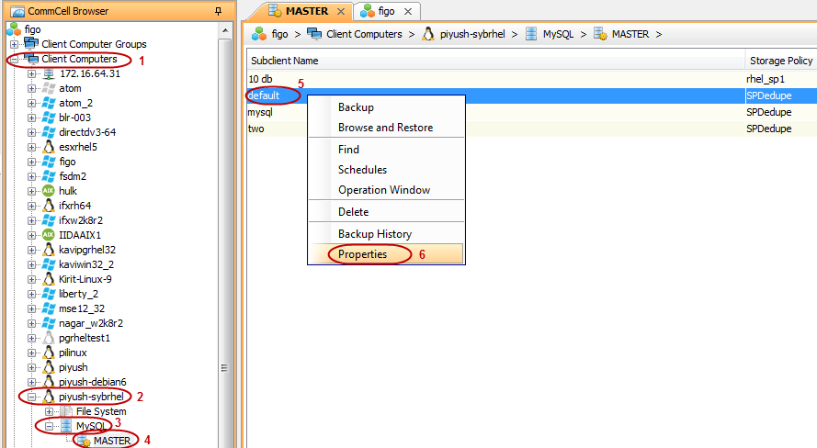817x448 pixels.
Task: Click the Client Computer Groups icon
Action: (x=31, y=44)
